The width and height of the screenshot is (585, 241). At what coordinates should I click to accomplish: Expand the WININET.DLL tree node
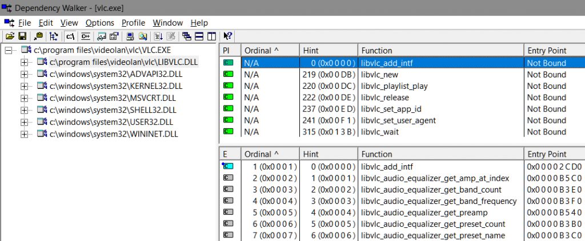(x=24, y=134)
